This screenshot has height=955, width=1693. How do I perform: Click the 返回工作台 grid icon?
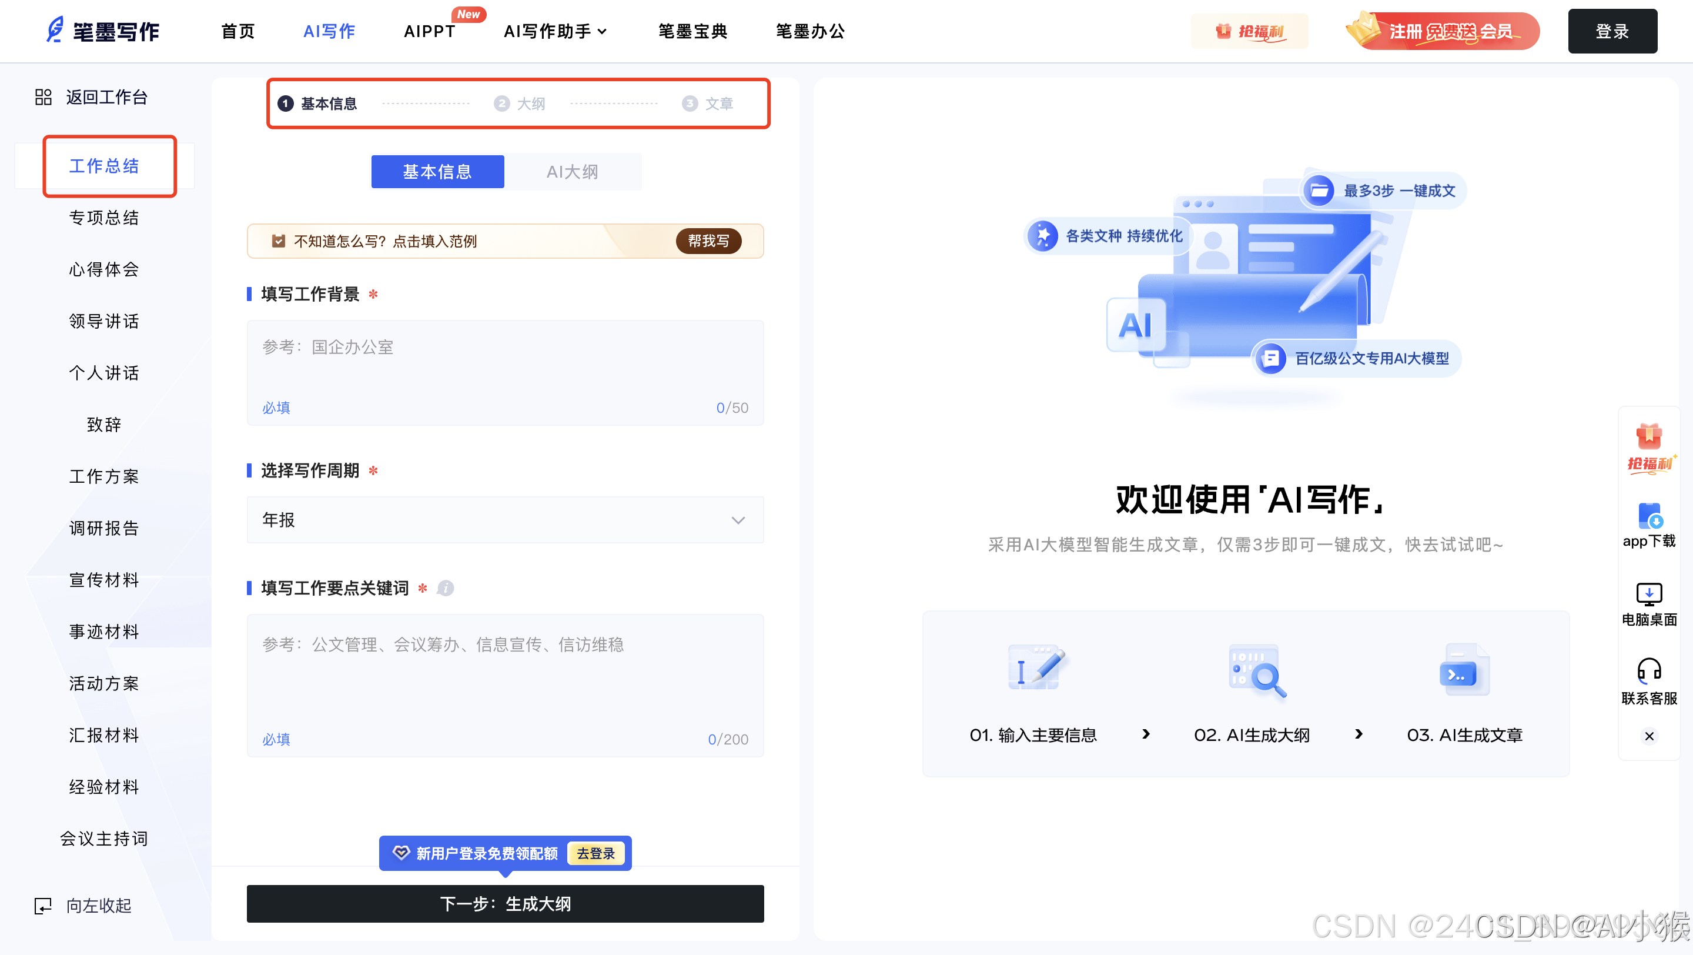(44, 97)
